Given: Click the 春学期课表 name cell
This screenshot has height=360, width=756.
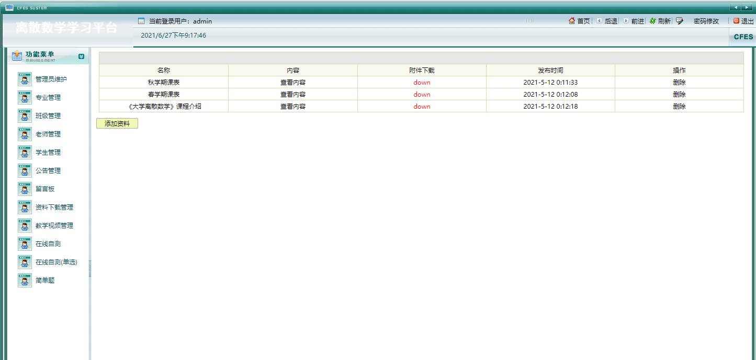Looking at the screenshot, I should pyautogui.click(x=164, y=95).
